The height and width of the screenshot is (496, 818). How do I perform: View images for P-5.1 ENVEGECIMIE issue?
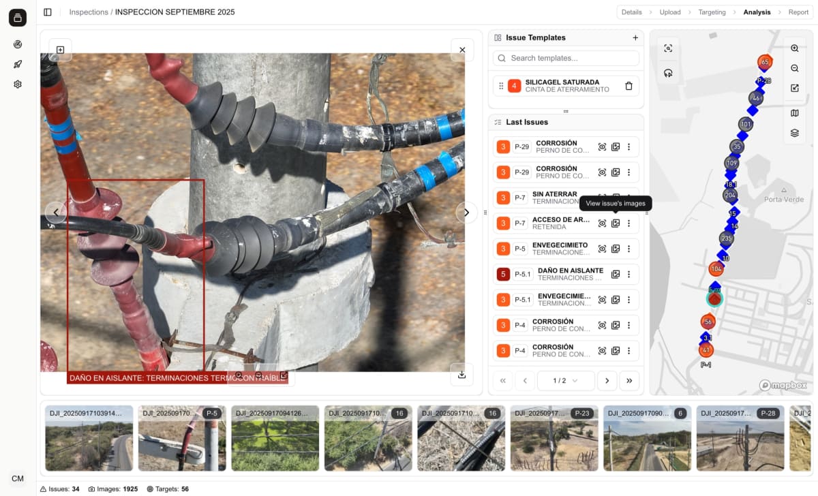pyautogui.click(x=616, y=300)
